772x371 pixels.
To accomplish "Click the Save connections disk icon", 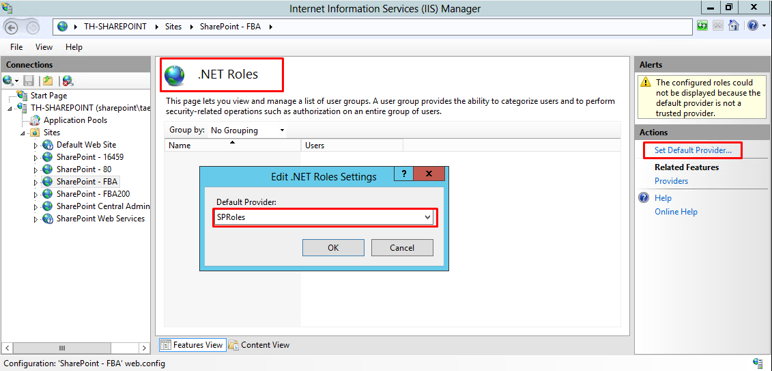I will tap(29, 81).
